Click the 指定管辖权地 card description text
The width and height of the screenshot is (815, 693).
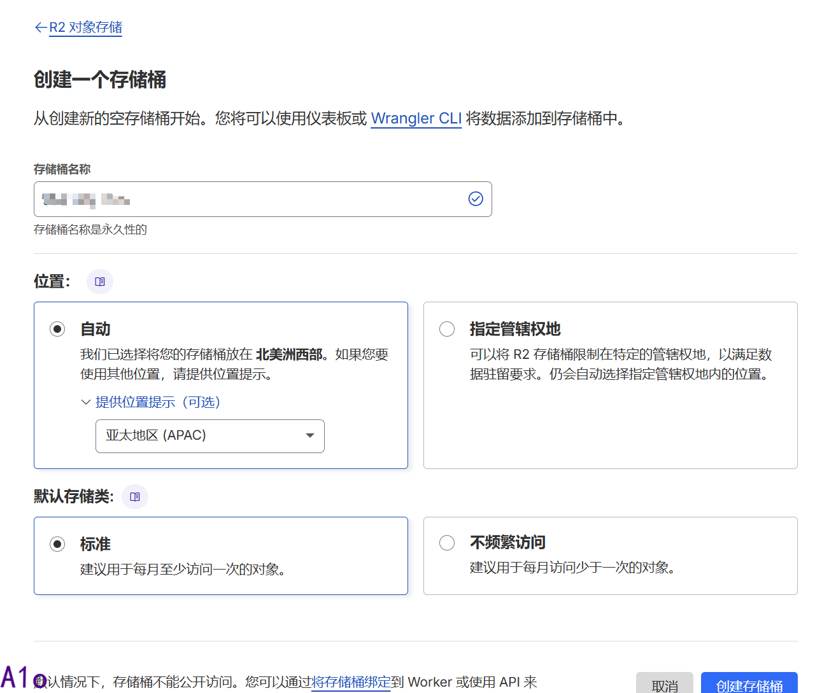621,364
